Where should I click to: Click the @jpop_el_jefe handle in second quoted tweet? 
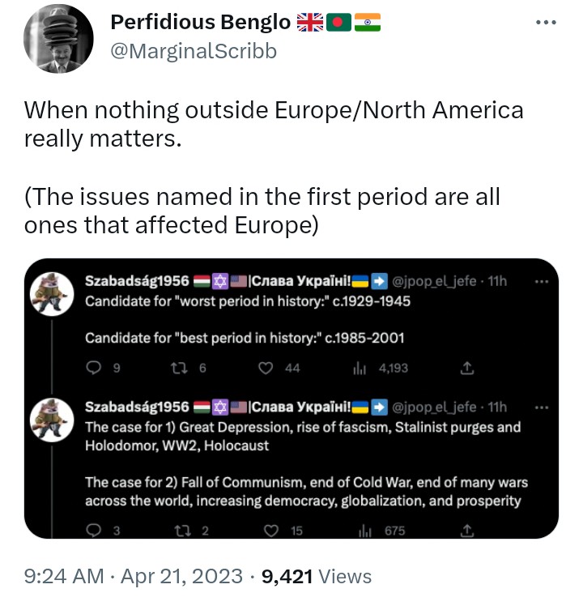coord(434,407)
